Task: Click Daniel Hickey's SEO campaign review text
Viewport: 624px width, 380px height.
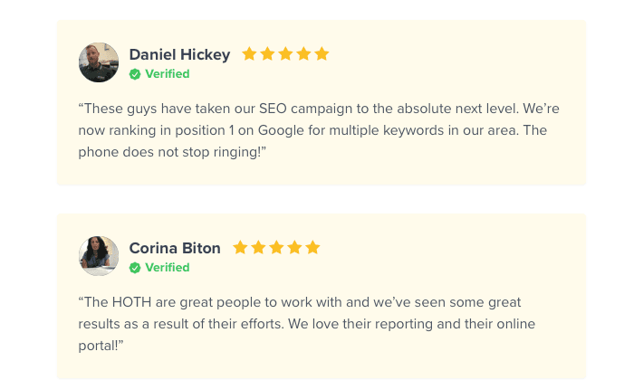Action: coord(319,130)
